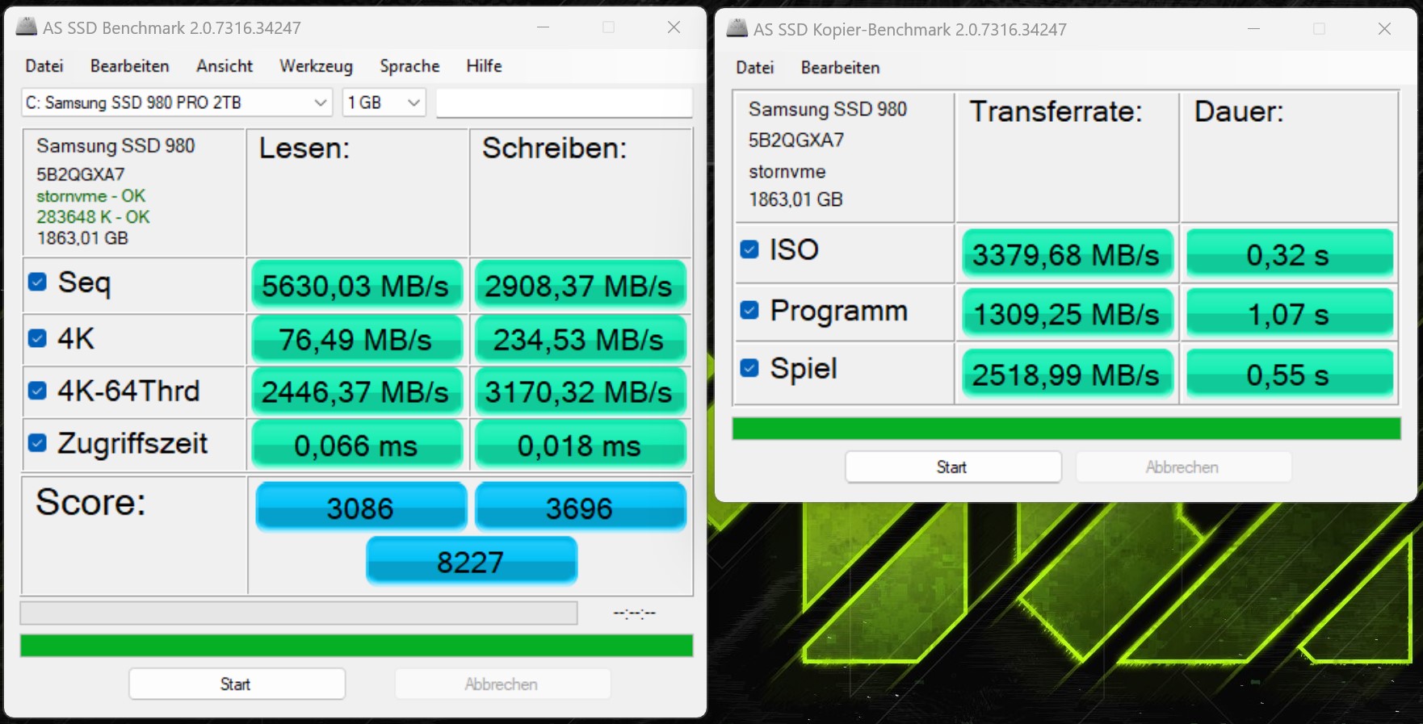Open the Samsung SSD 980 PRO drive dropdown
Viewport: 1423px width, 724px height.
176,103
